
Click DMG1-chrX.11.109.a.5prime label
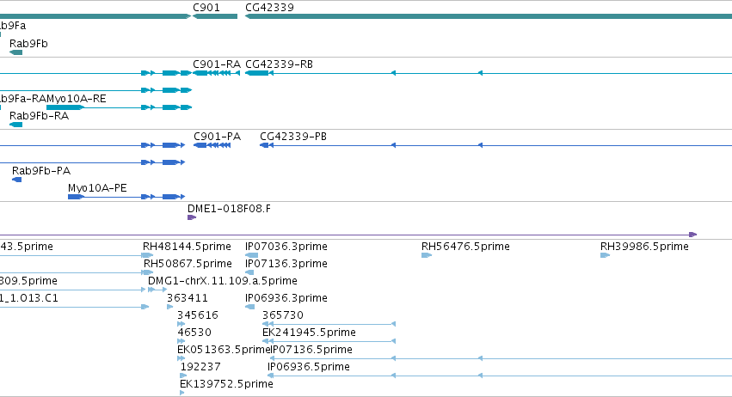pos(223,281)
